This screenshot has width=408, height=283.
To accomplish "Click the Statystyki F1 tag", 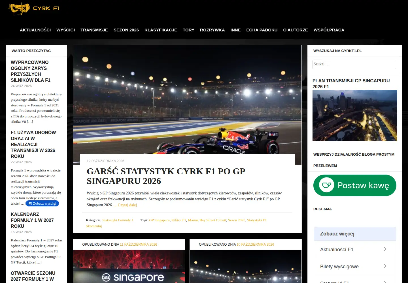I will click(257, 220).
